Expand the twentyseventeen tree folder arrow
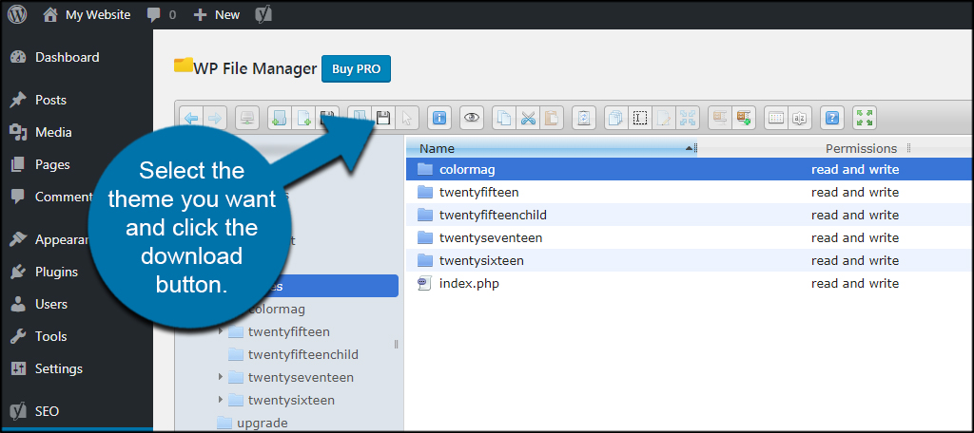Viewport: 974px width, 433px height. [x=221, y=377]
